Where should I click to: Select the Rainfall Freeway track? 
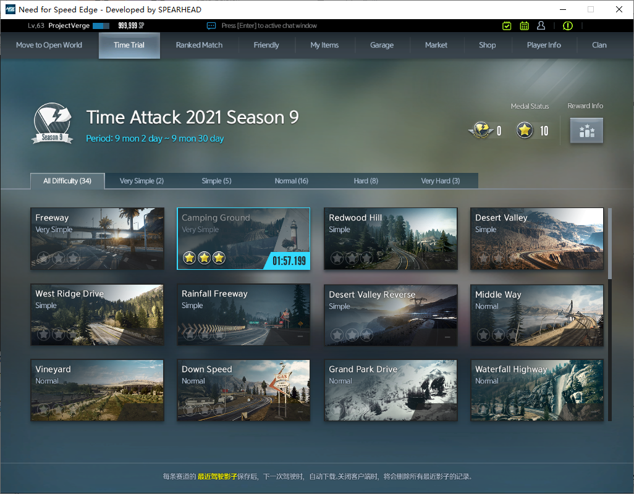tap(243, 315)
